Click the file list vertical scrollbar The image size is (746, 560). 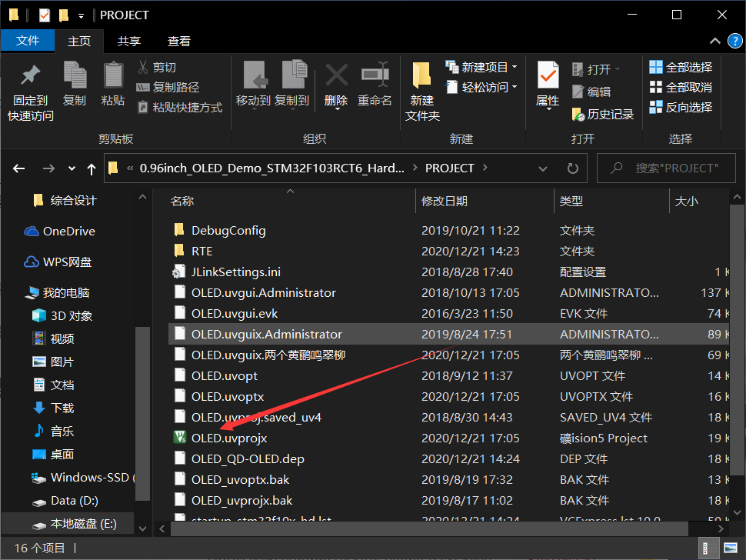737,338
